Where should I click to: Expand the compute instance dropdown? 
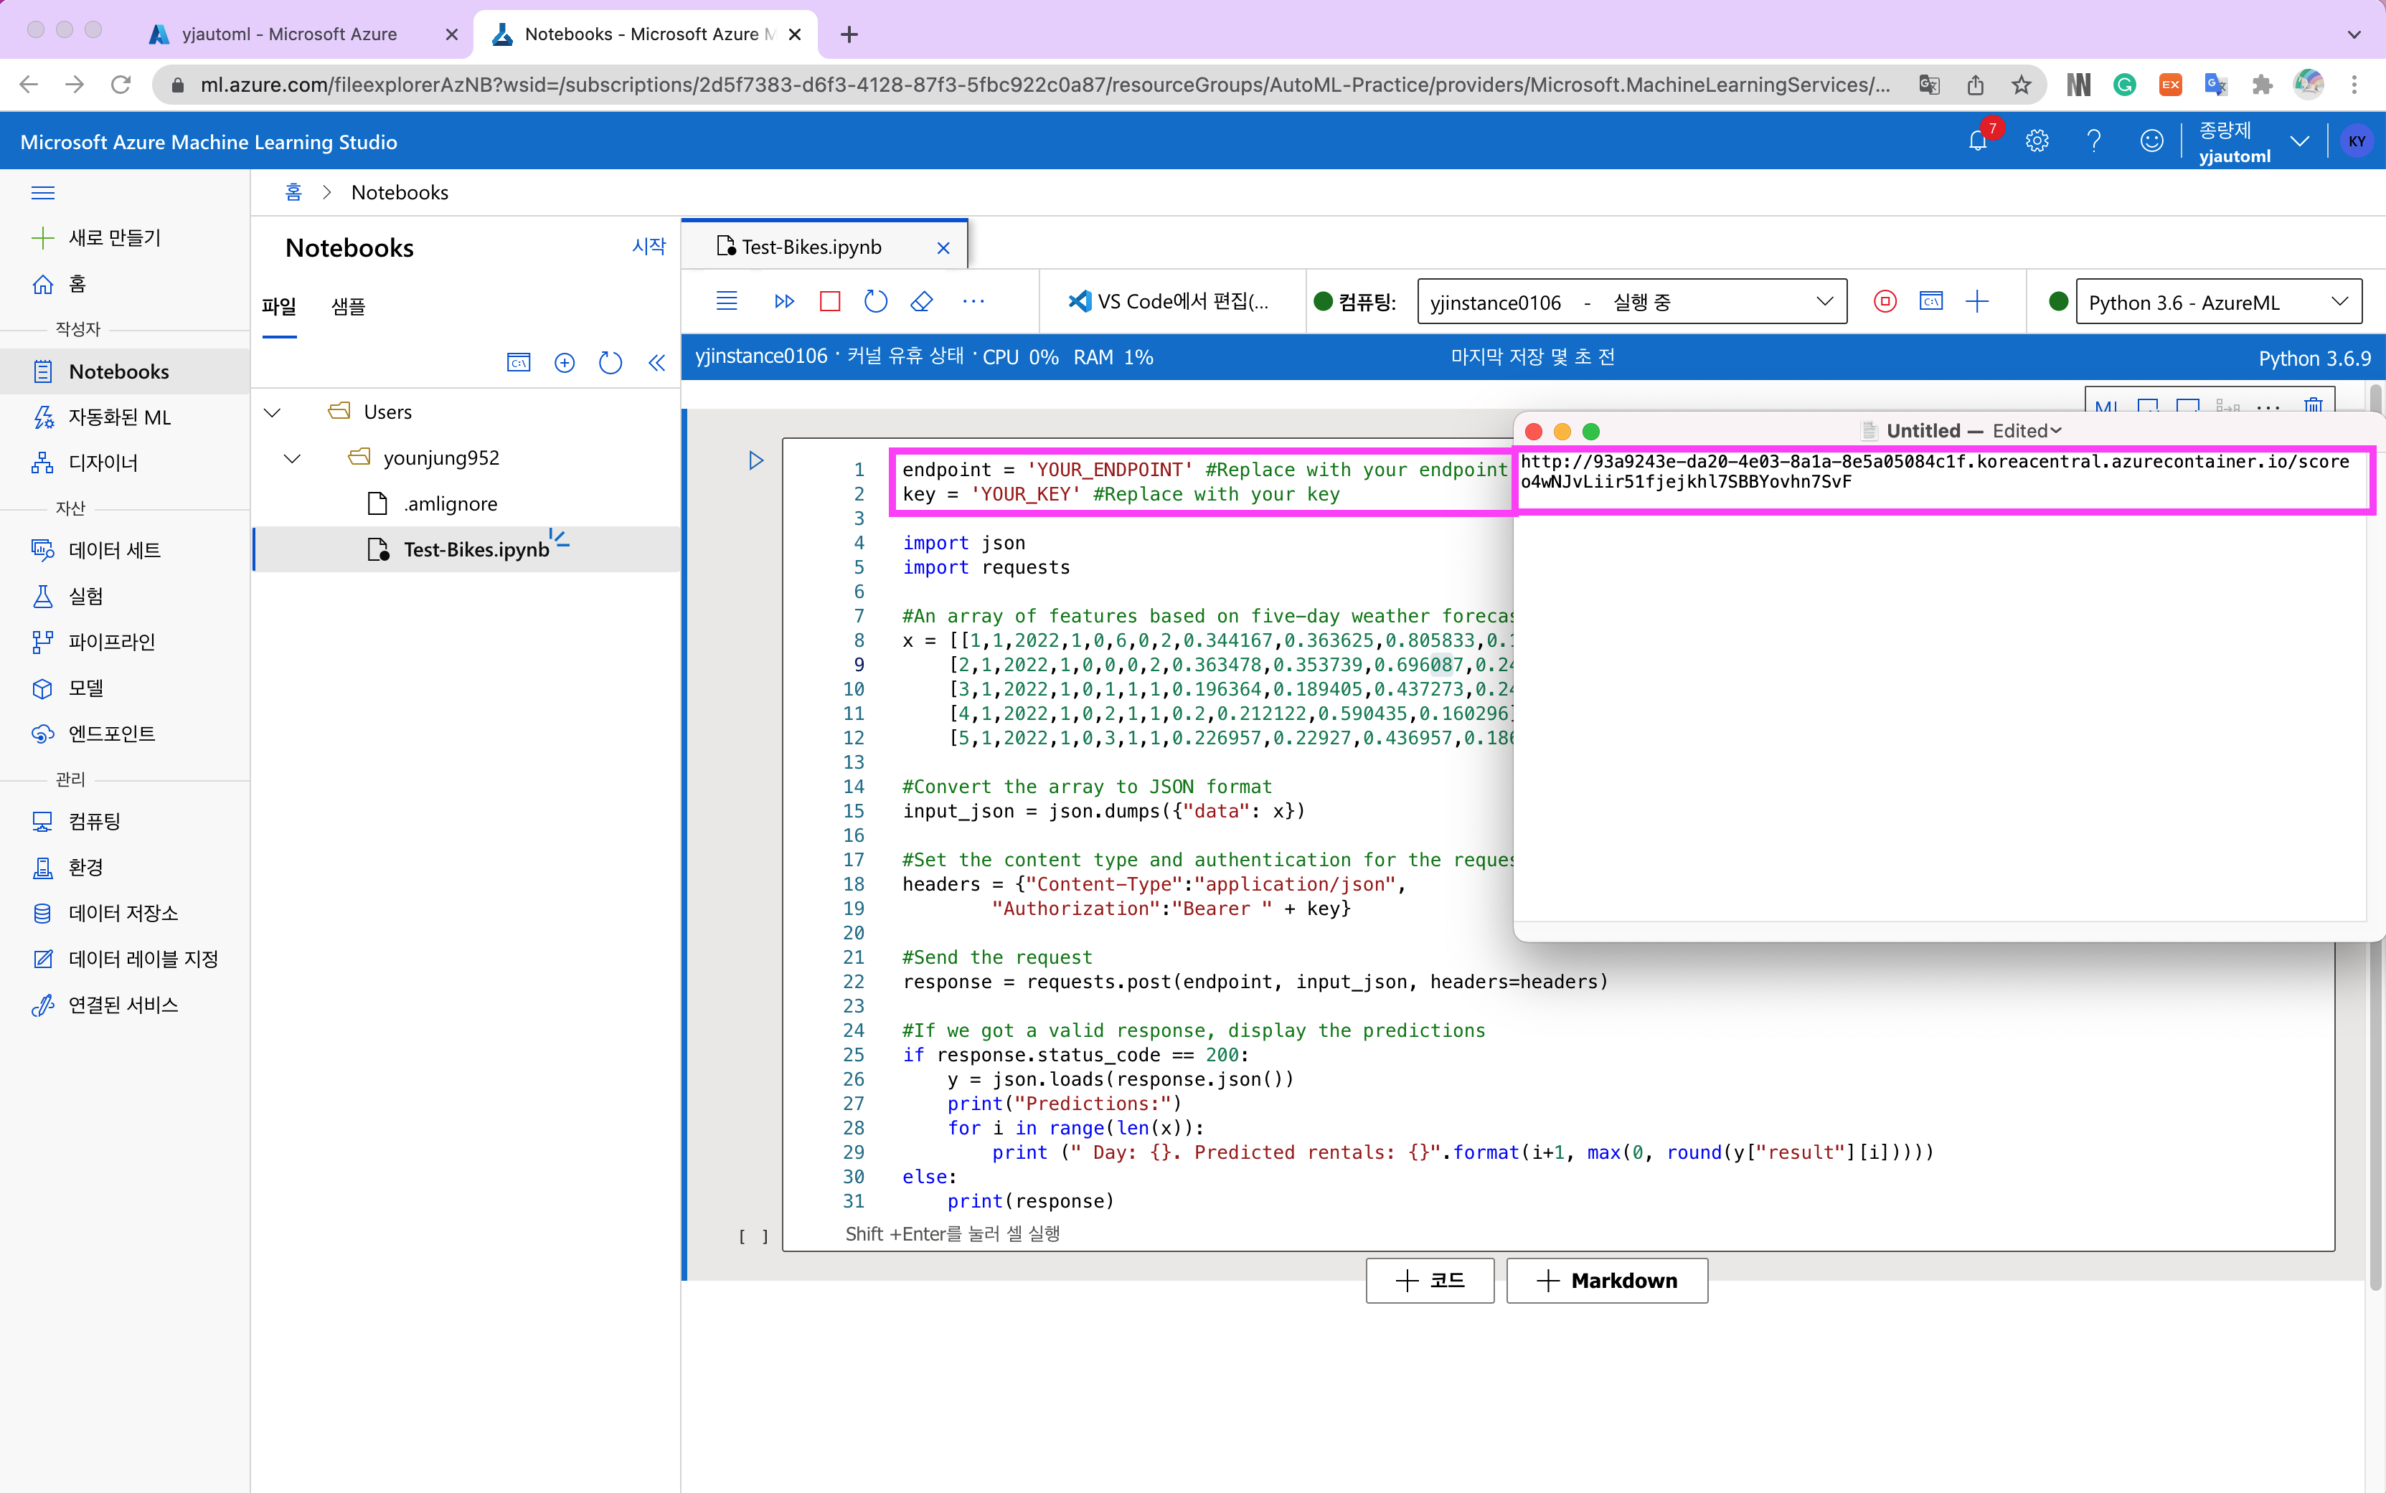point(1824,301)
